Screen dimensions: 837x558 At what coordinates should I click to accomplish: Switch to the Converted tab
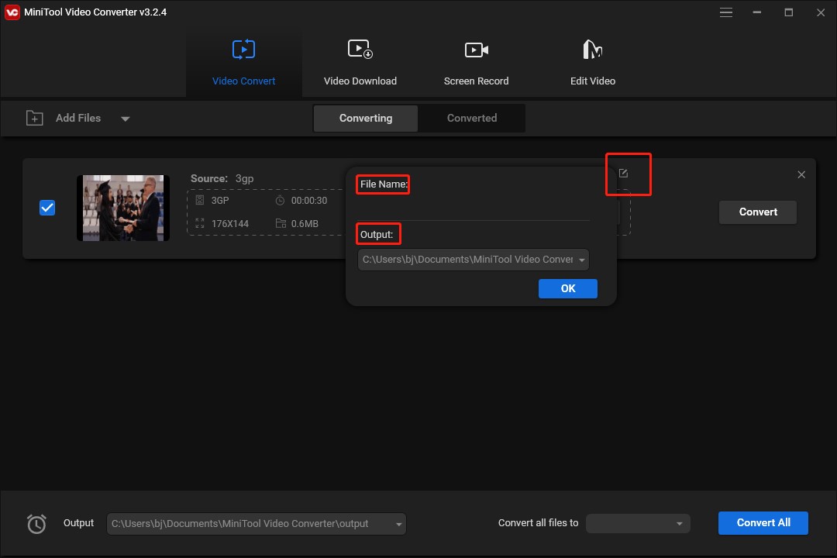472,118
